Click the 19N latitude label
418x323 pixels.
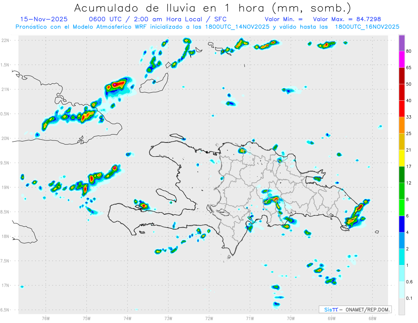click(x=6, y=187)
